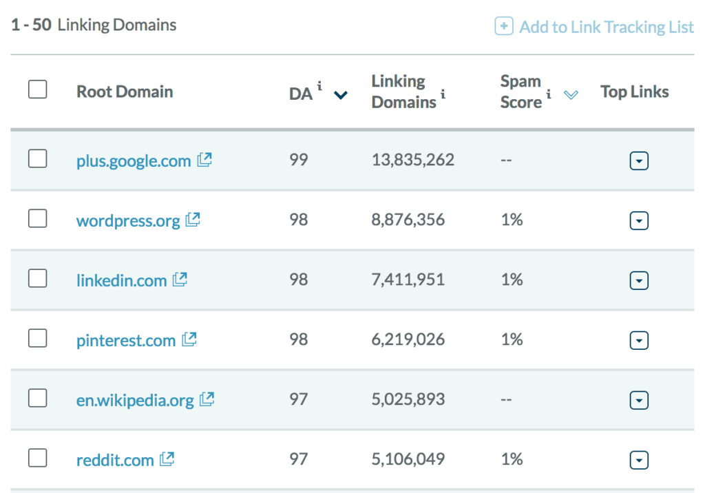The image size is (705, 493).
Task: Click external link icon next to pinterest.com
Action: (189, 339)
